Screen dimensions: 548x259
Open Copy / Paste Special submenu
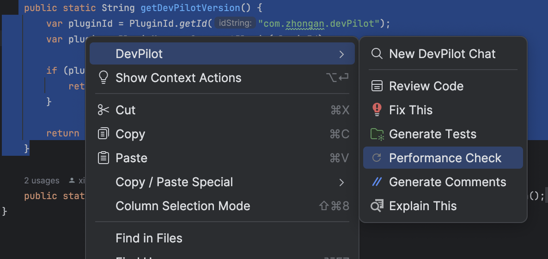[222, 182]
